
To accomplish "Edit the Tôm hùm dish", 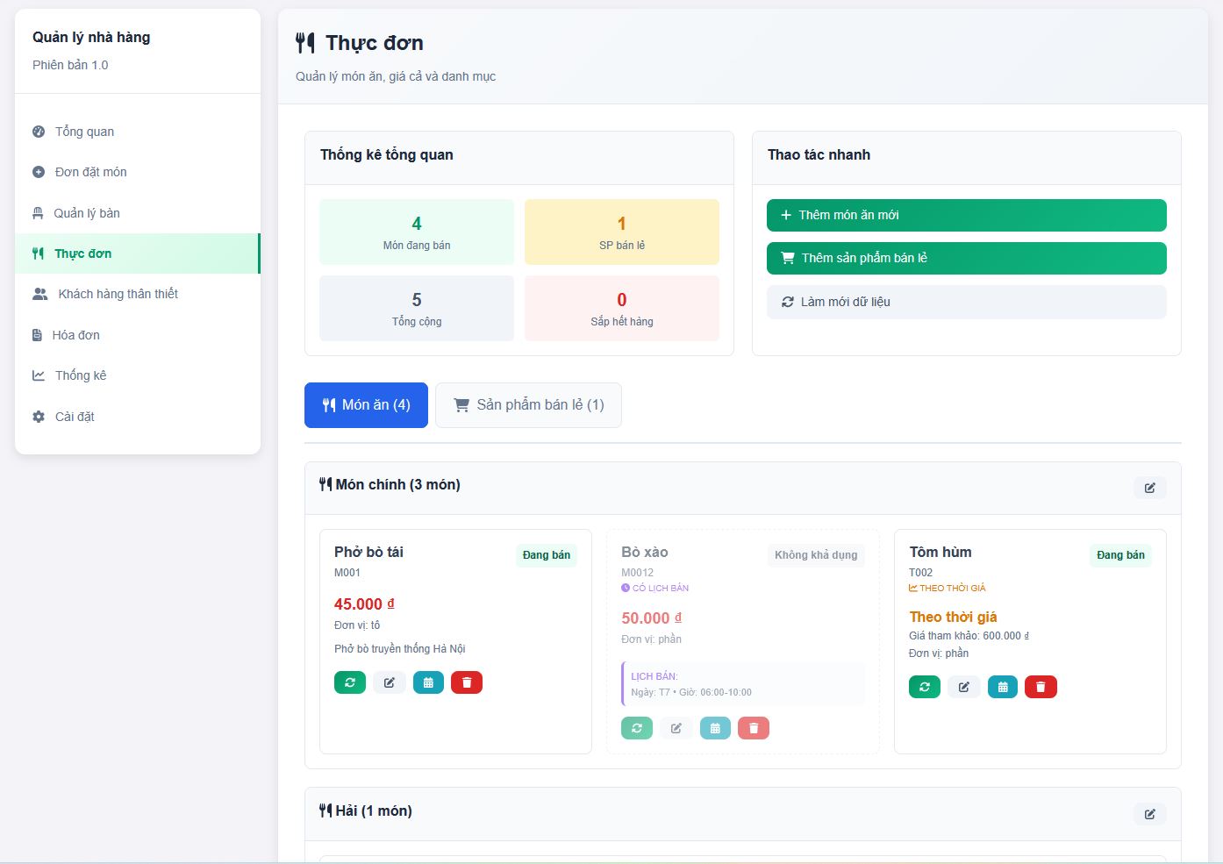I will pos(964,687).
